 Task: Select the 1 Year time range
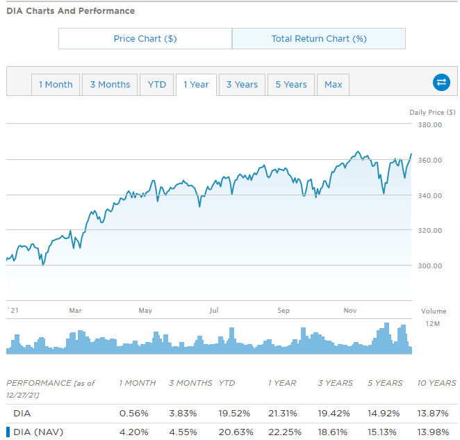tap(196, 85)
